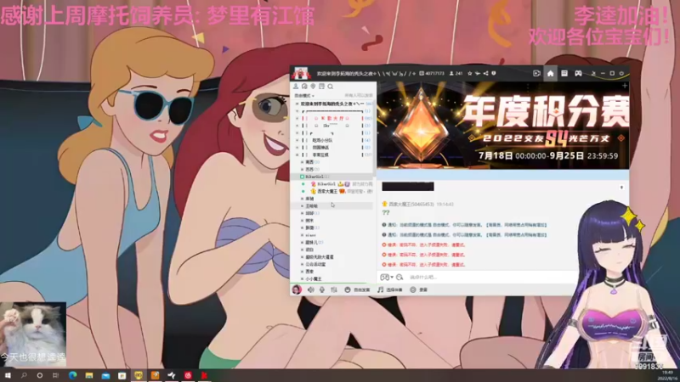The width and height of the screenshot is (680, 382).
Task: Open the bulletin board icon in sidebar
Action: 322,87
